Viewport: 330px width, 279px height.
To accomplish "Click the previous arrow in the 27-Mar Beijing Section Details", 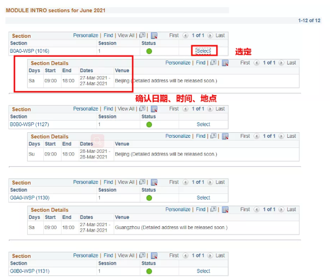I will click(x=256, y=63).
